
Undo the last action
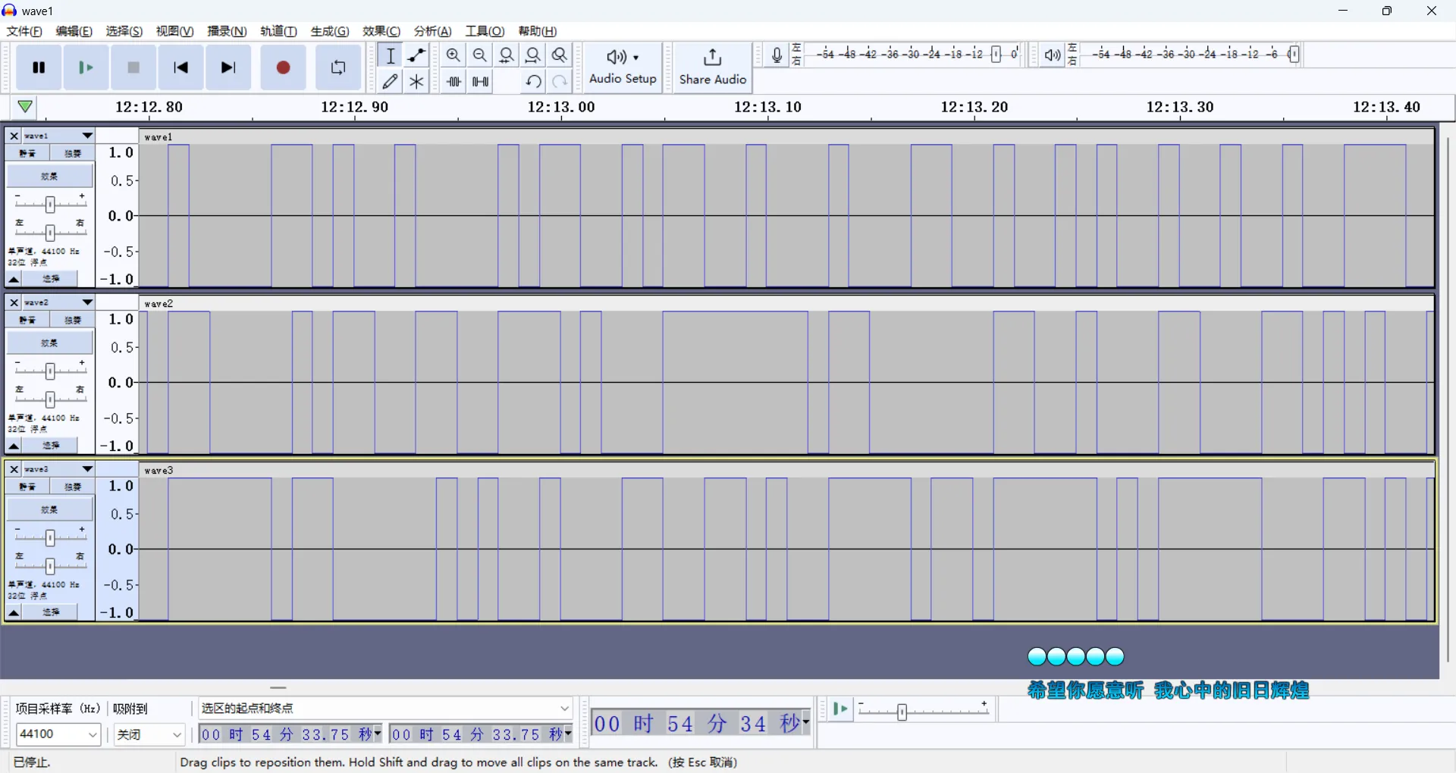point(533,81)
